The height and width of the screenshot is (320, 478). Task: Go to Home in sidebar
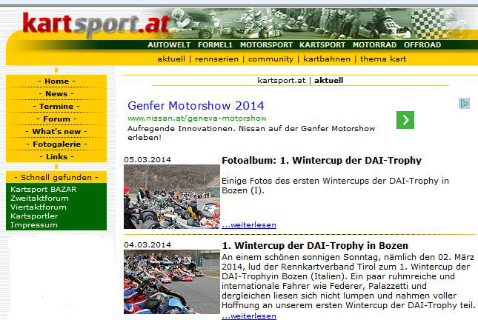[56, 81]
